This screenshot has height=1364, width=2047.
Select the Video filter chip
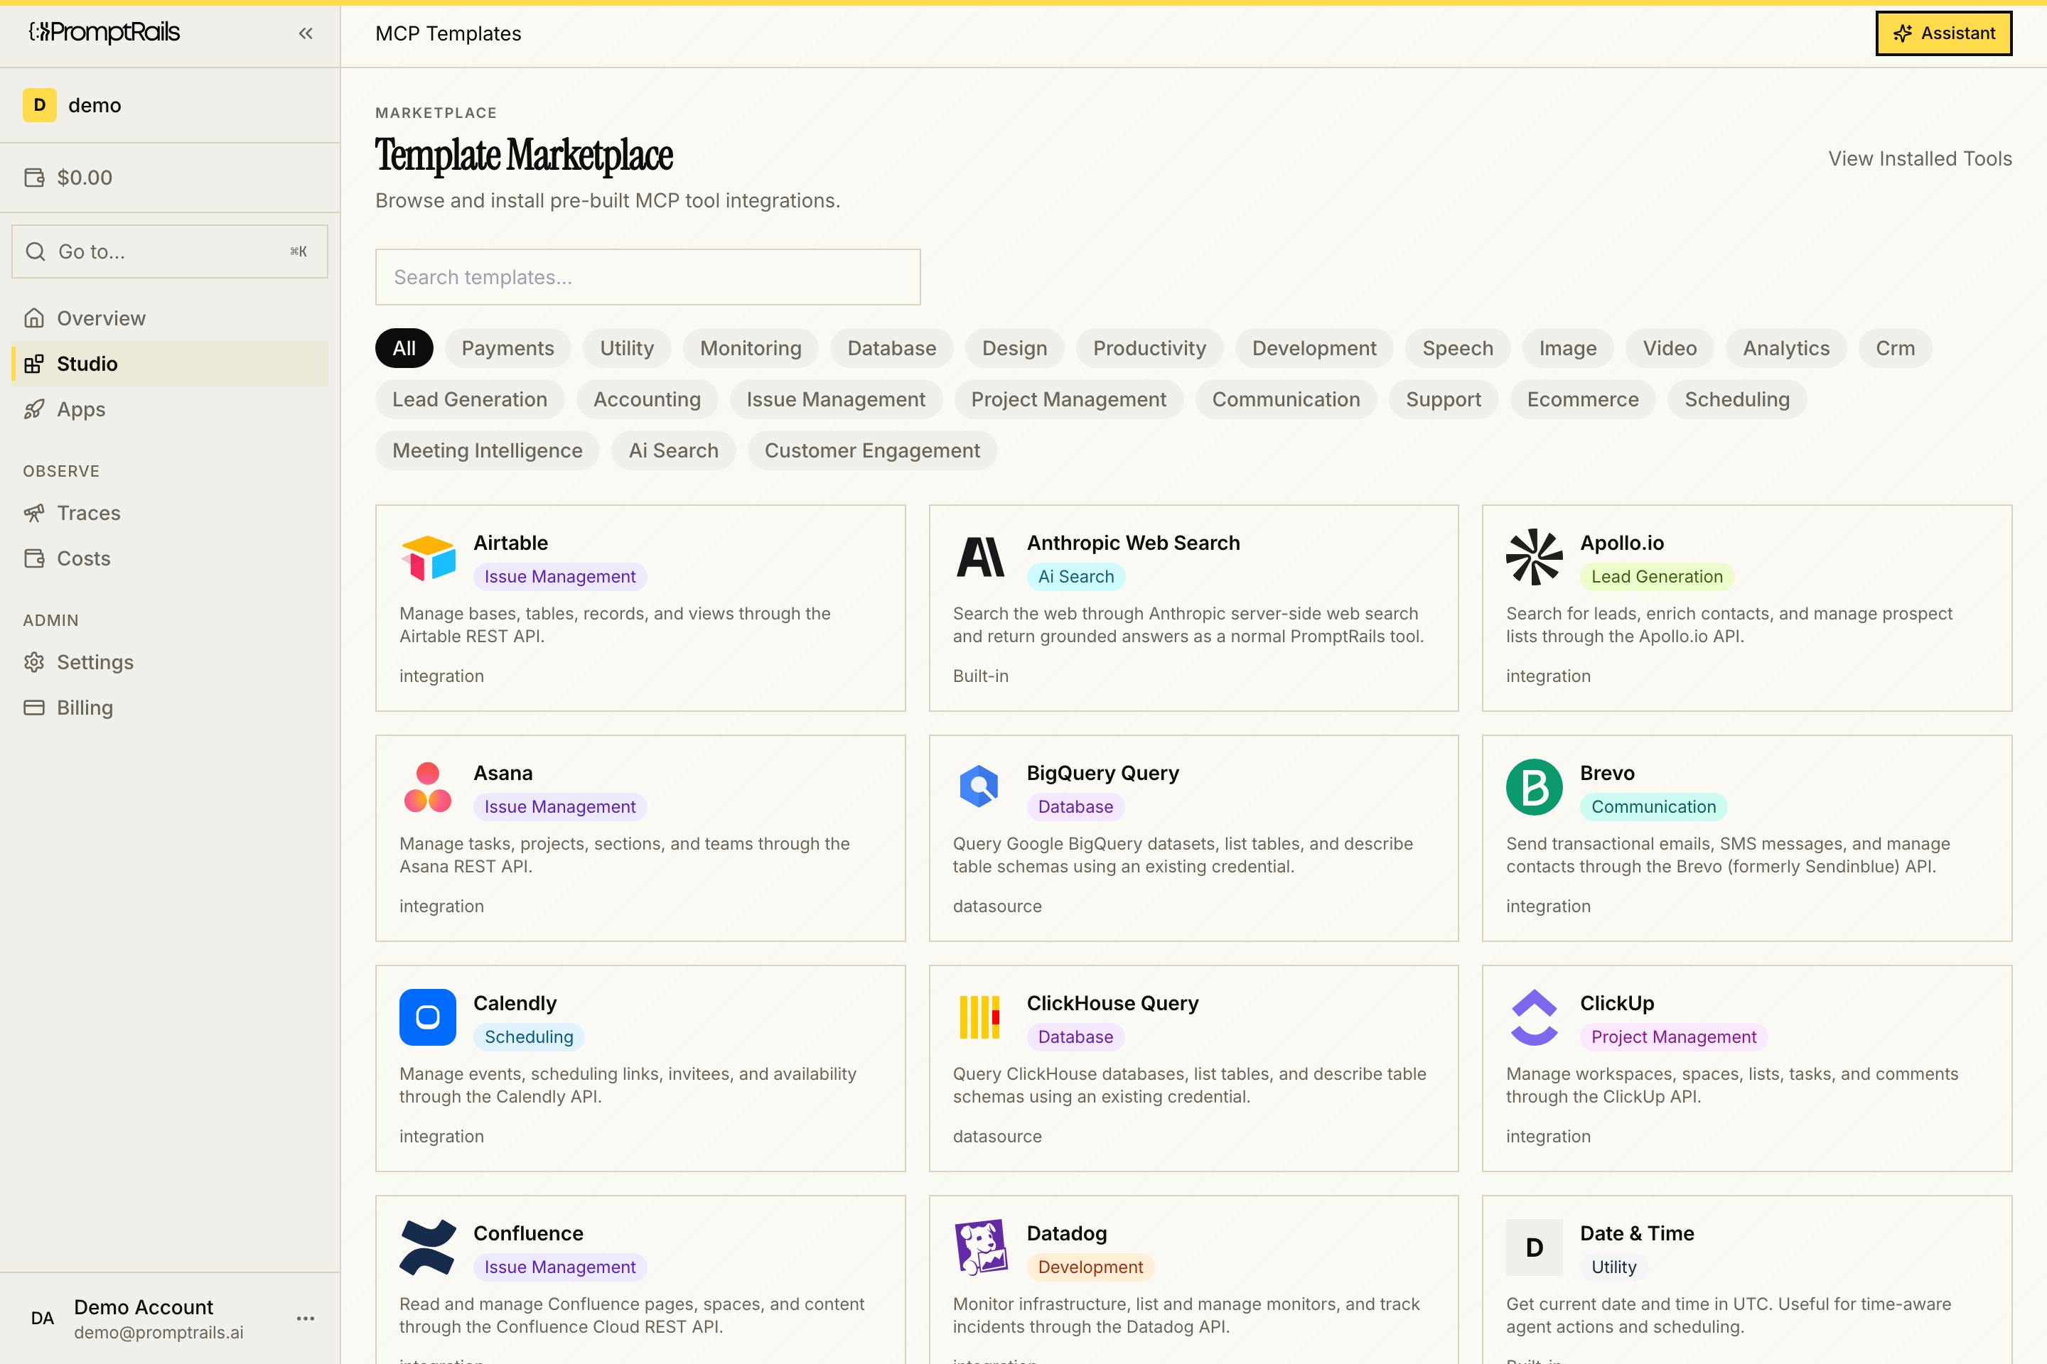1670,348
